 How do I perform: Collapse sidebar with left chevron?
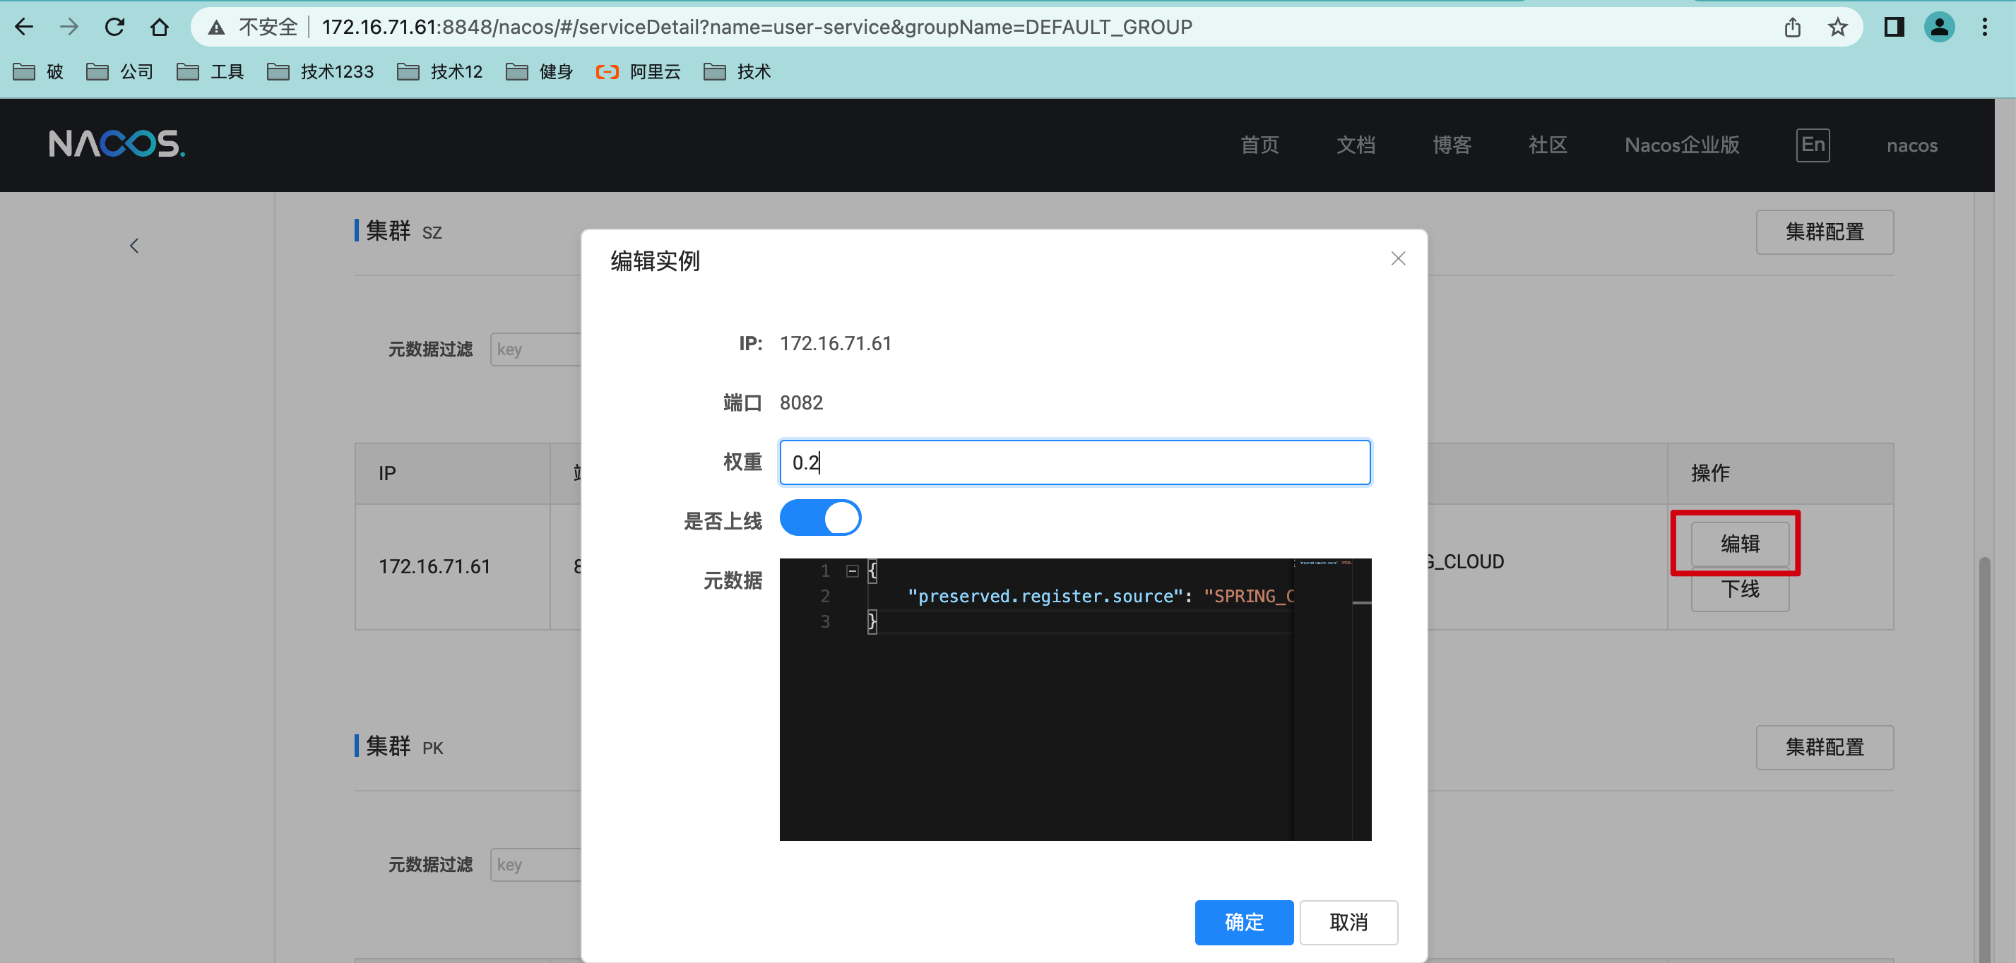pos(134,246)
